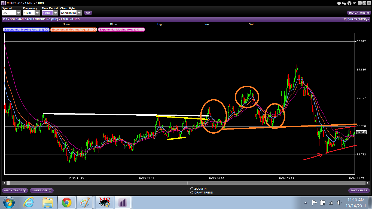Click left arrow of chart scrollbar
This screenshot has height=209, width=372.
4,183
